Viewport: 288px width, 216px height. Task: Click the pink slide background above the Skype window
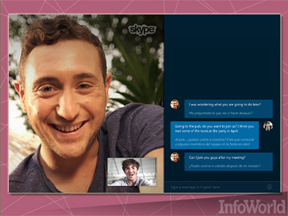point(144,7)
